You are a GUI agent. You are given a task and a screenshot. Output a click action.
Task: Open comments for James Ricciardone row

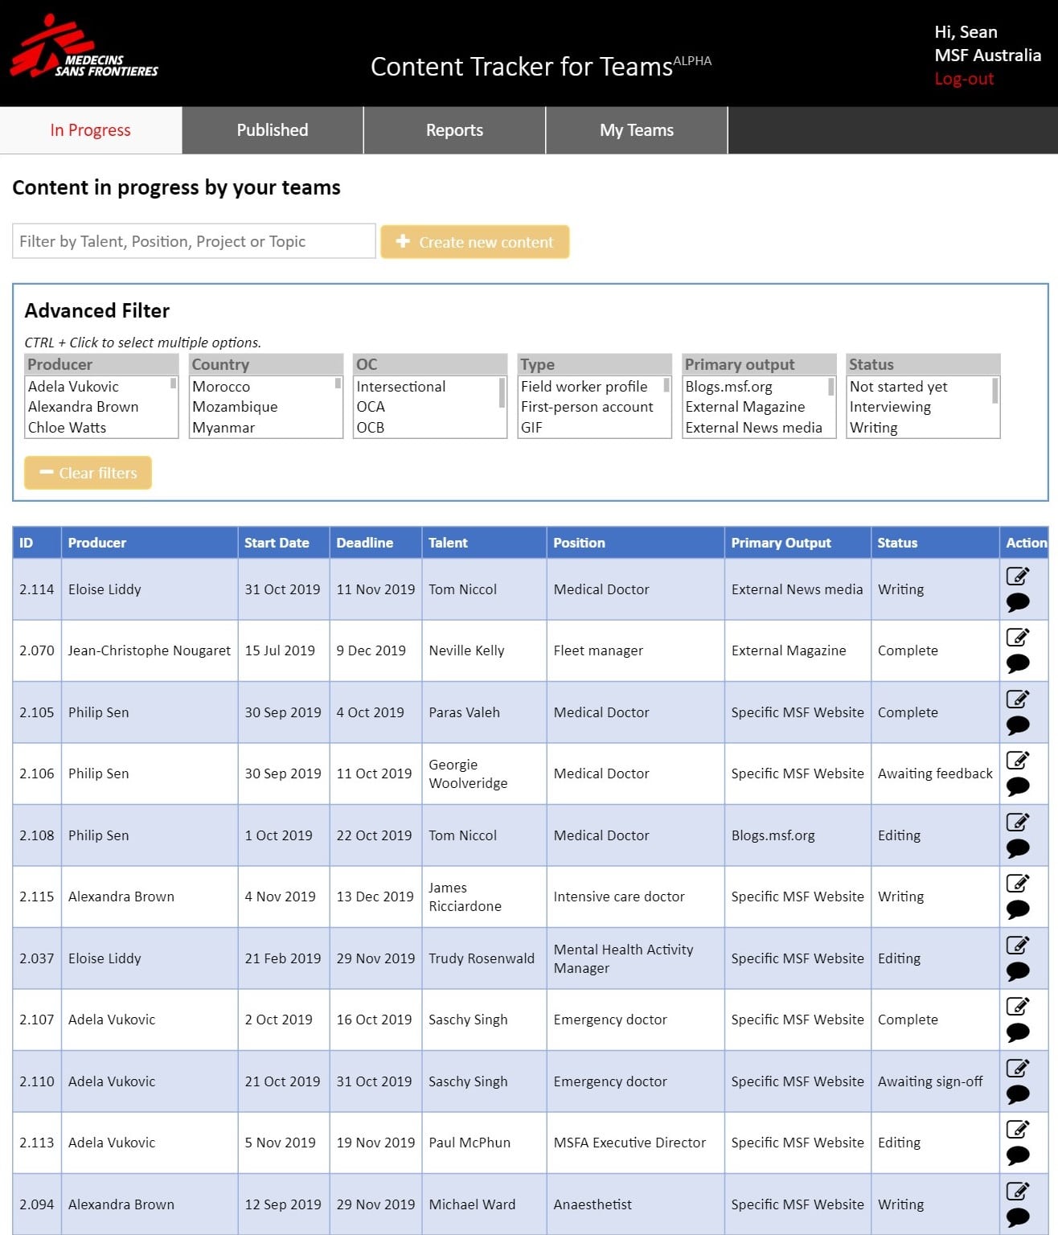click(1017, 909)
